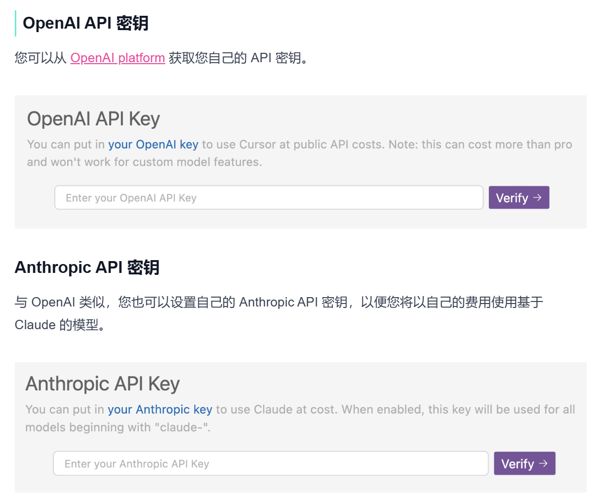Viewport: 599px width, 496px height.
Task: Select the "Anthropic API Key" panel title
Action: point(102,384)
